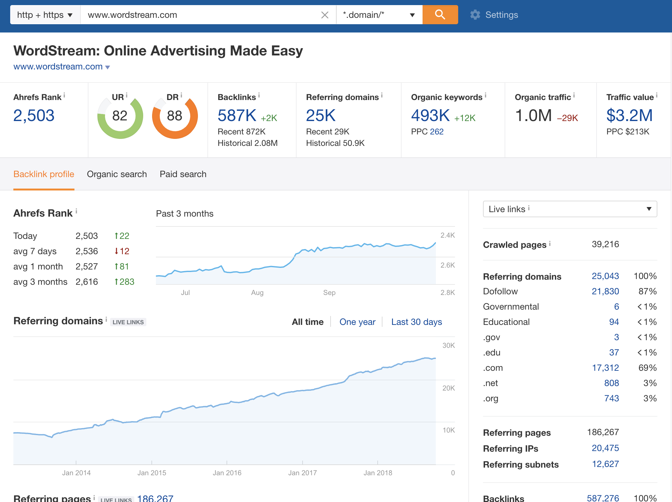The height and width of the screenshot is (502, 672).
Task: Click the info icon beside Live links
Action: (529, 207)
